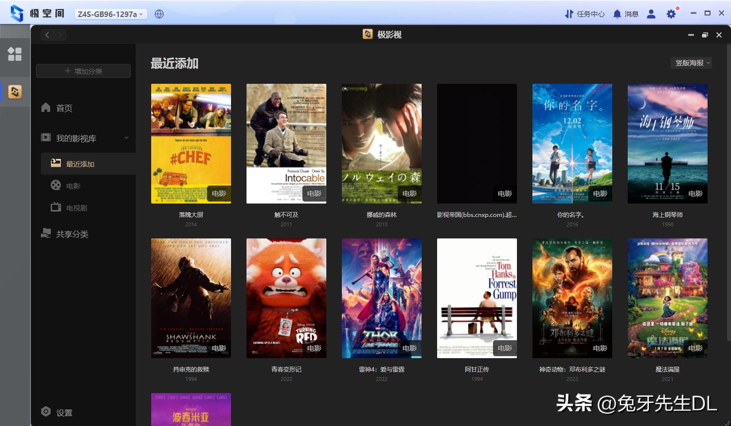Click the 电影 badge on 阿甘正传 poster
This screenshot has height=426, width=731.
point(505,348)
